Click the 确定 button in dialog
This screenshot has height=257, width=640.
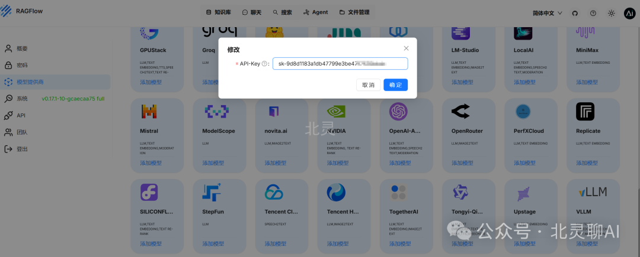395,85
